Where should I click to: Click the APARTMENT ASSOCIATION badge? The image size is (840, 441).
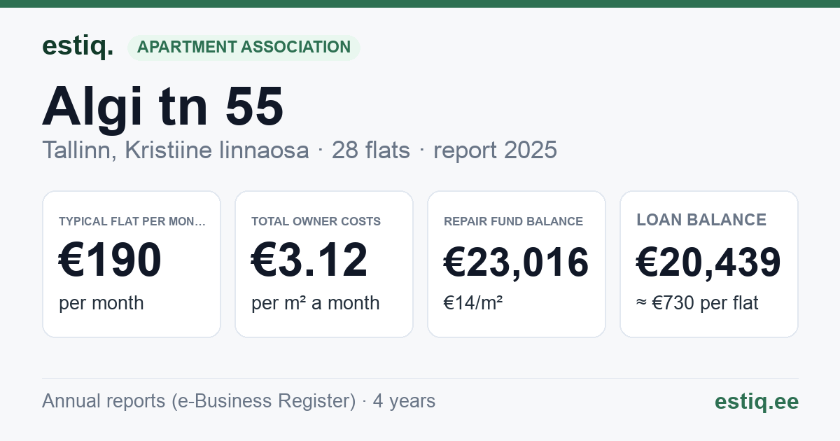coord(244,48)
